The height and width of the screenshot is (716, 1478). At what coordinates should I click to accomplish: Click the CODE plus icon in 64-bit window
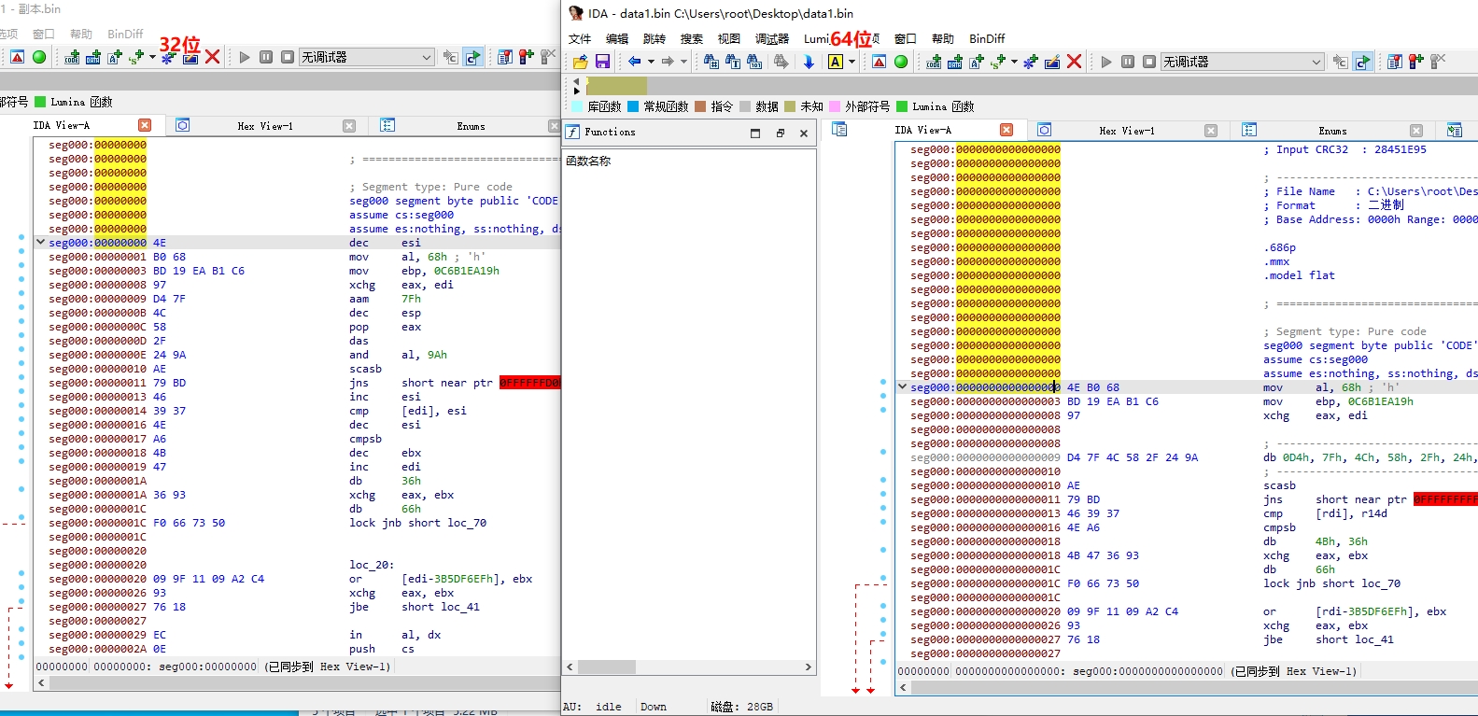[934, 62]
